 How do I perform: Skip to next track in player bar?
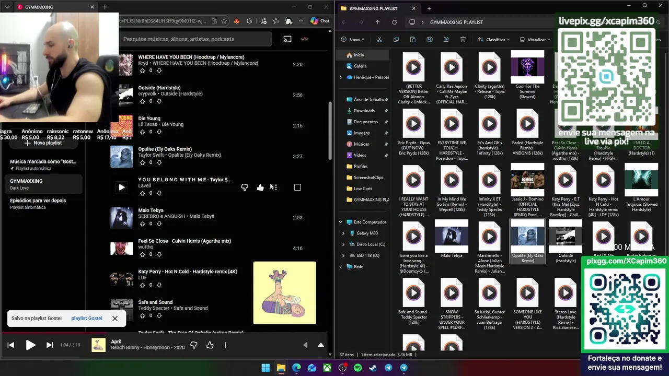50,345
